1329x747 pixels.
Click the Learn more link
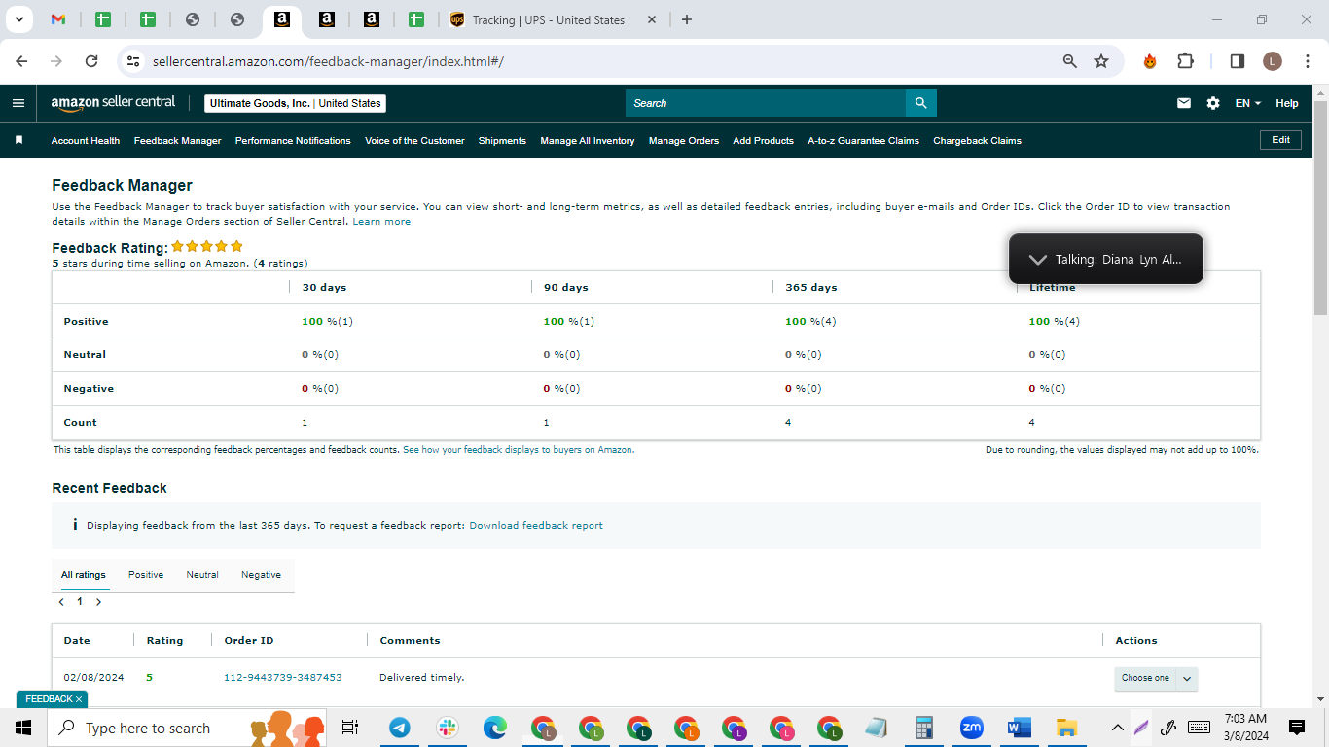tap(381, 222)
